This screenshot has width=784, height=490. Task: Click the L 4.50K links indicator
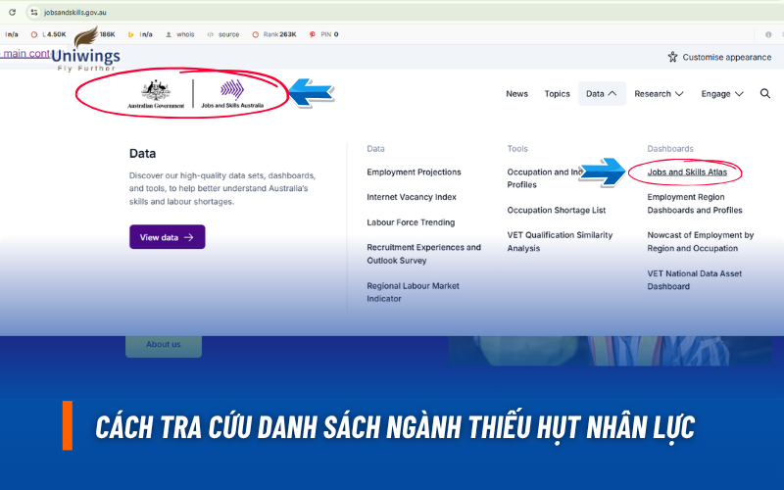[48, 34]
